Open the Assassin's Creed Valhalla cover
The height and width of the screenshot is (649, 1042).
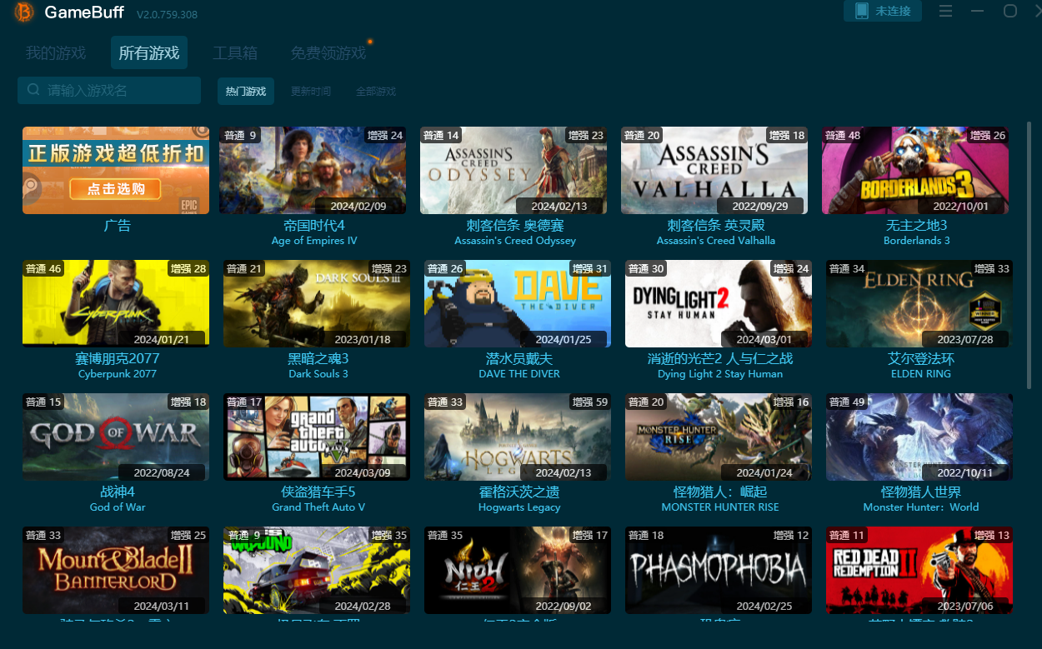[714, 171]
